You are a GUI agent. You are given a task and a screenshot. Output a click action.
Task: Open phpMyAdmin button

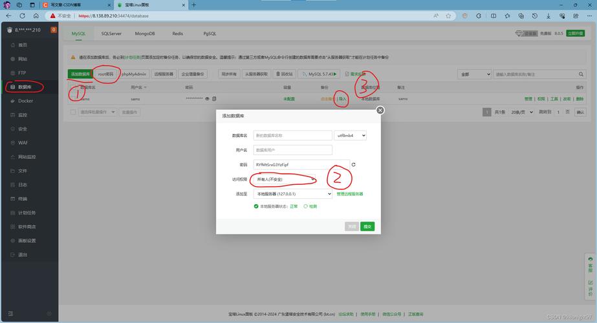tap(134, 74)
